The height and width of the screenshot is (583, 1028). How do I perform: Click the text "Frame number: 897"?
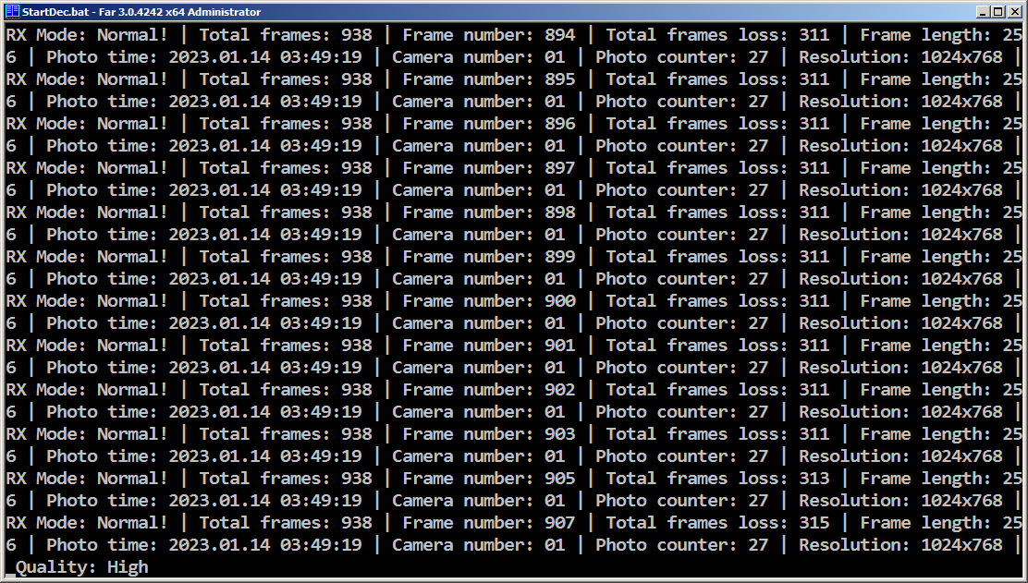488,168
